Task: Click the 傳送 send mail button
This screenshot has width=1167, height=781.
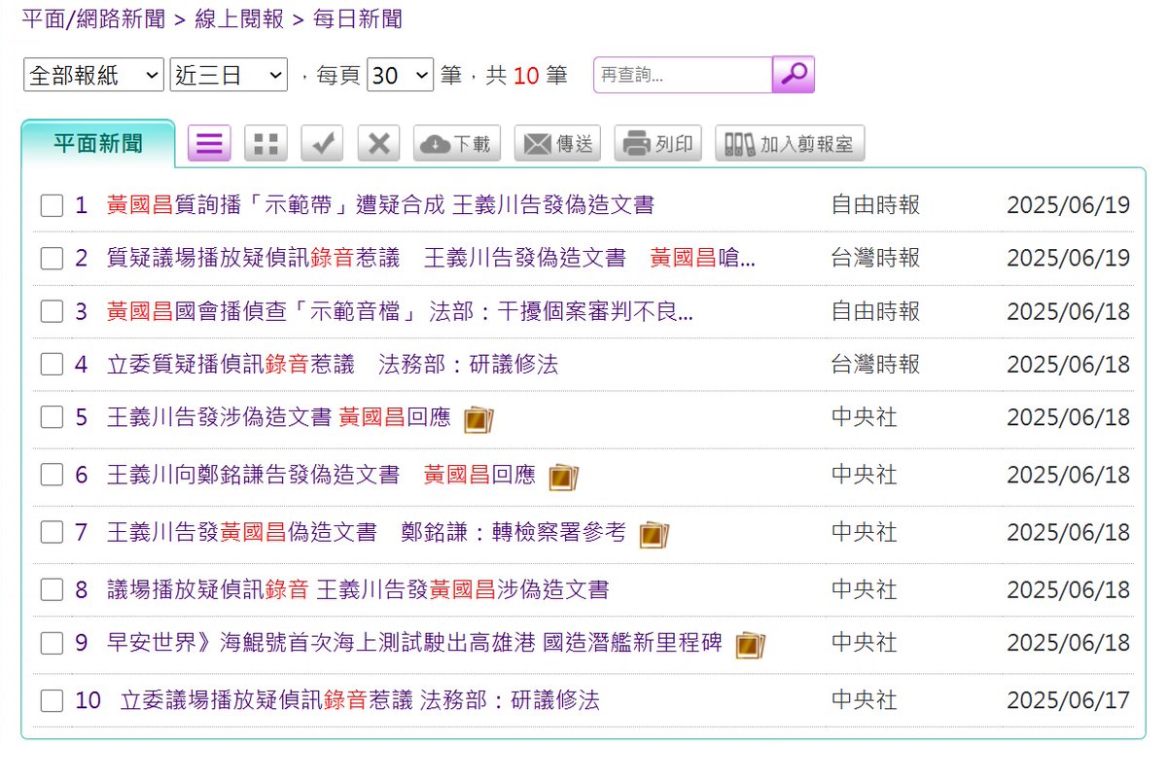Action: click(x=557, y=144)
